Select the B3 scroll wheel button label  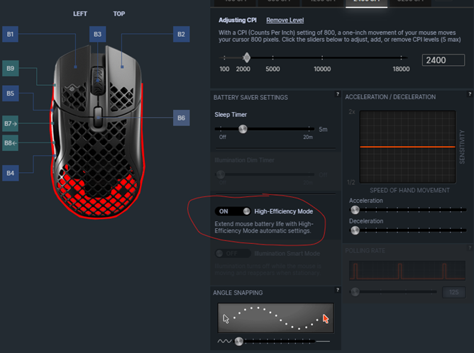97,34
